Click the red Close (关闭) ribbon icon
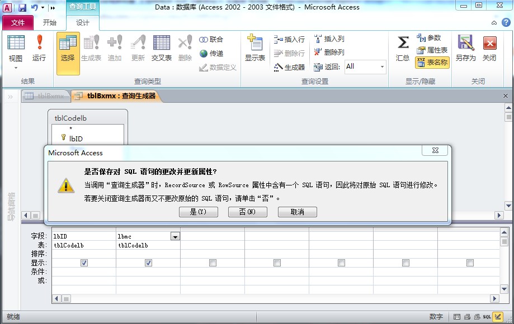This screenshot has height=324, width=514. coord(489,48)
